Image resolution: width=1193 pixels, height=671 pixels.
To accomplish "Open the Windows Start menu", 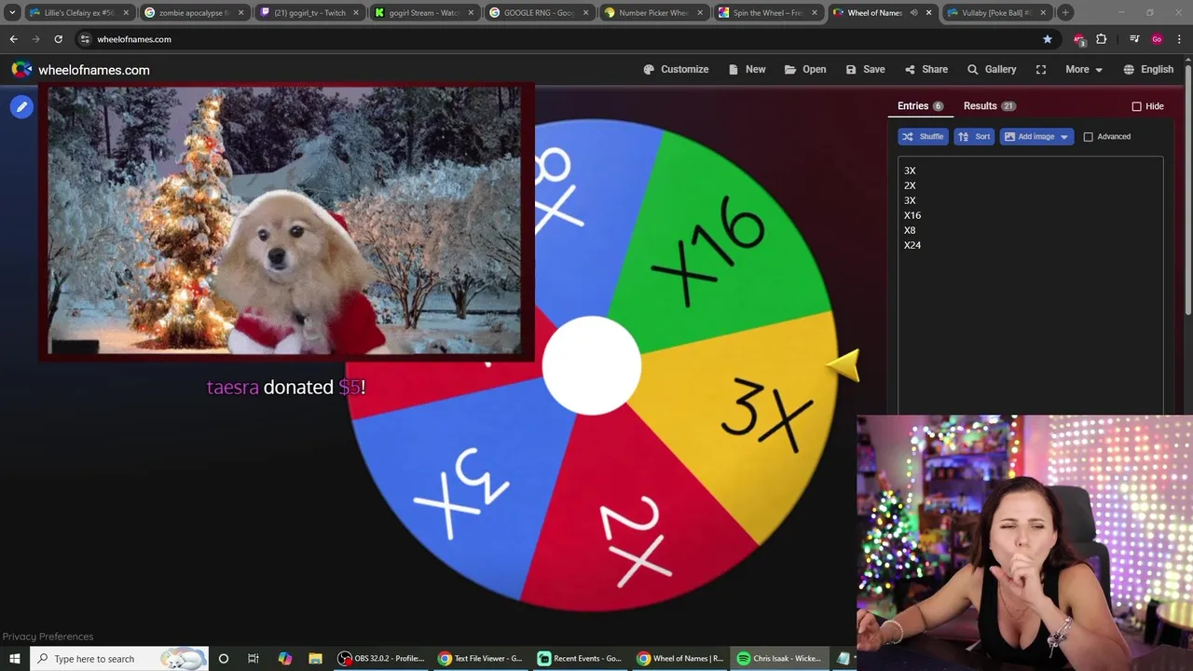I will (14, 659).
